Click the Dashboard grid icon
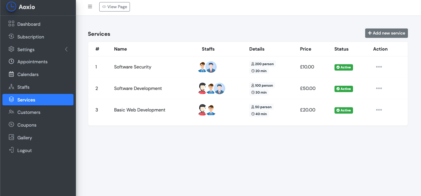The height and width of the screenshot is (196, 421). tap(11, 24)
